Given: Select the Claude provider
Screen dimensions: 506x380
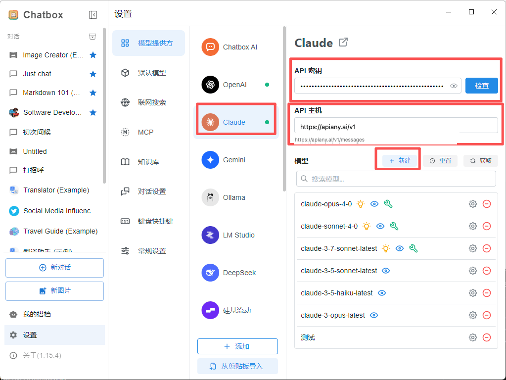Looking at the screenshot, I should 236,122.
